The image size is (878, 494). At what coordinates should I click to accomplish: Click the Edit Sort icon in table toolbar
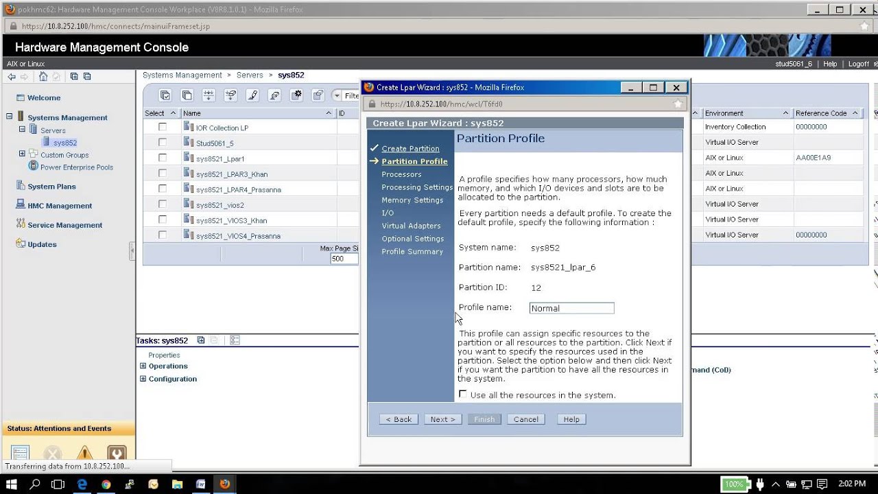tap(209, 95)
